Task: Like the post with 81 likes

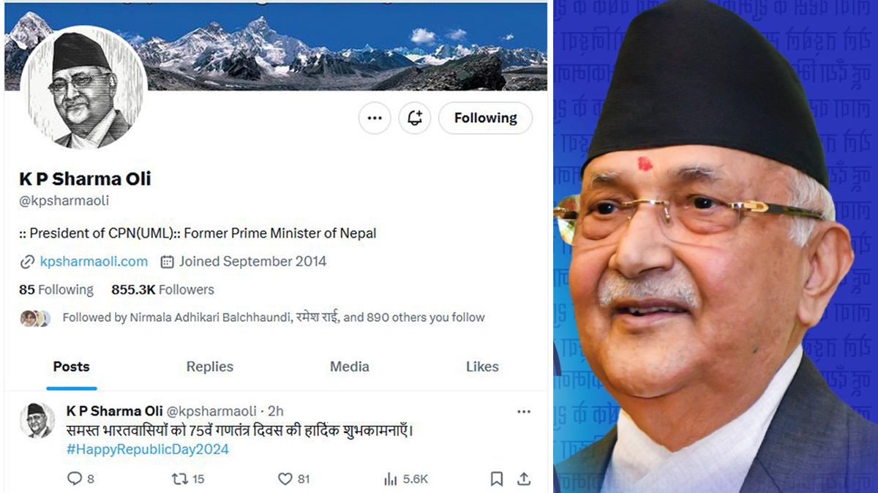Action: point(294,479)
